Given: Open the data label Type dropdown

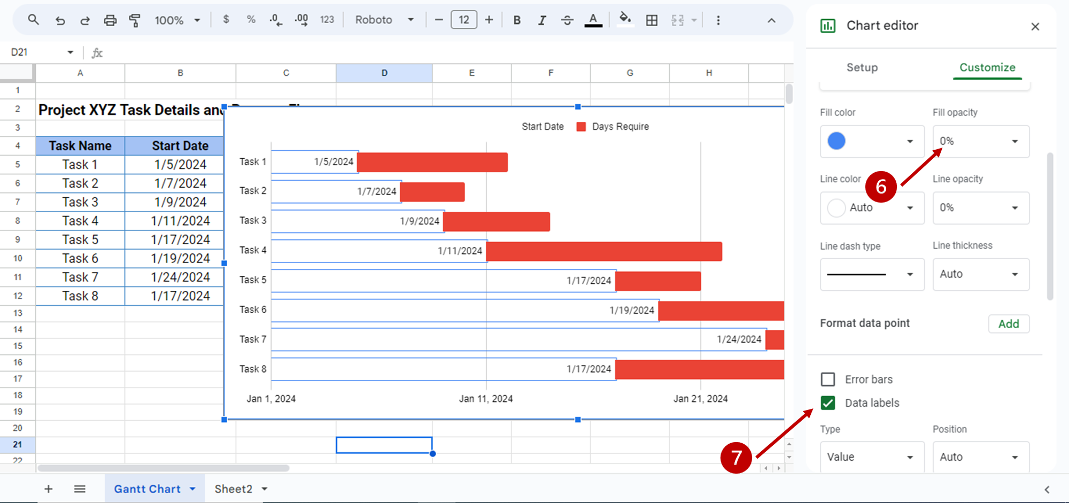Looking at the screenshot, I should click(871, 457).
